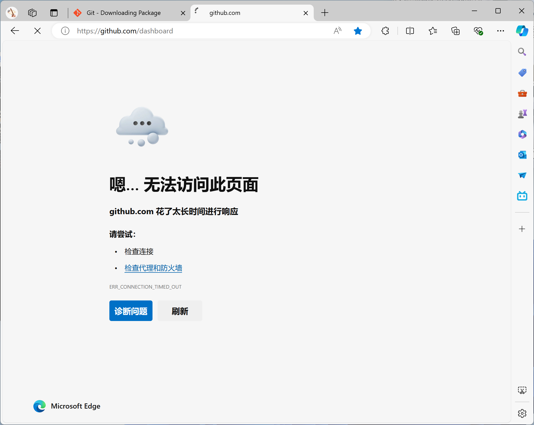Open the tab actions menu icon
The width and height of the screenshot is (534, 425).
54,13
